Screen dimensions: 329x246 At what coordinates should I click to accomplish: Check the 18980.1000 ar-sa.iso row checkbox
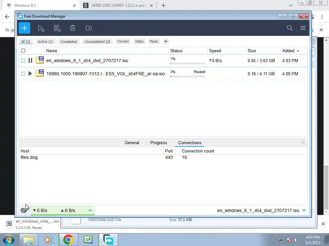tap(23, 74)
